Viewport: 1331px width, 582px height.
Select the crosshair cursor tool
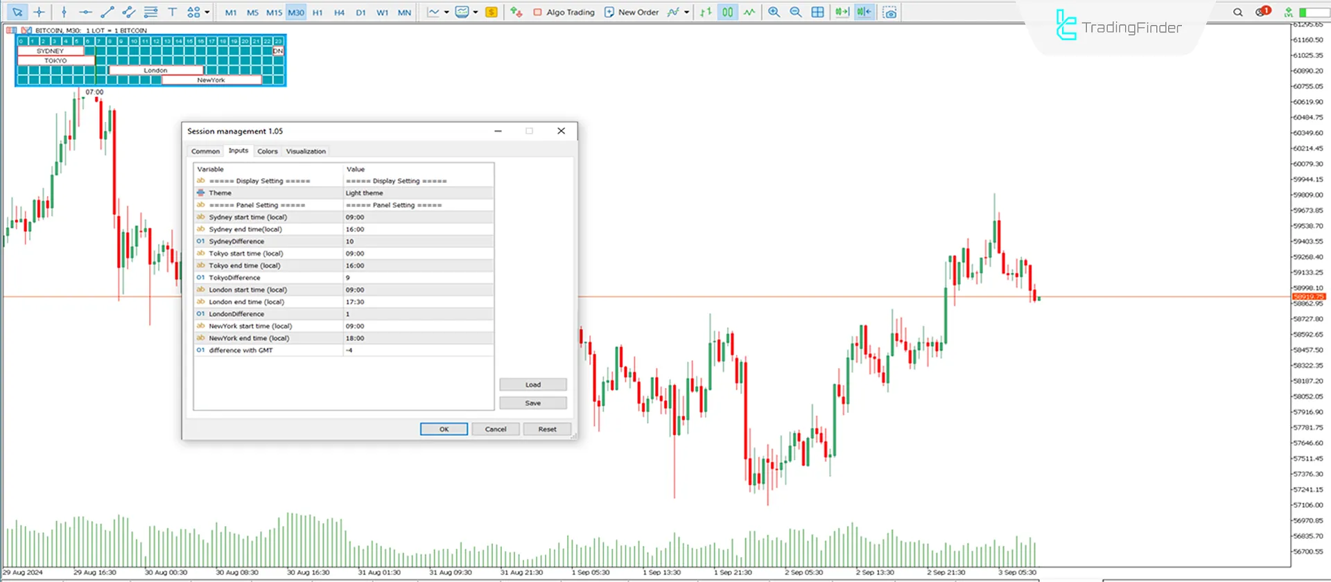[39, 12]
